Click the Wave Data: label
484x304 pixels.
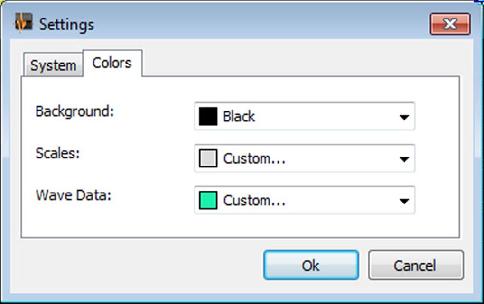[x=74, y=195]
